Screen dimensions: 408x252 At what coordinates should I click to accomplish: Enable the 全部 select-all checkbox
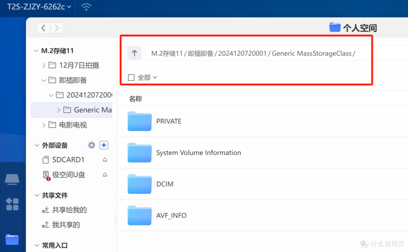point(130,77)
